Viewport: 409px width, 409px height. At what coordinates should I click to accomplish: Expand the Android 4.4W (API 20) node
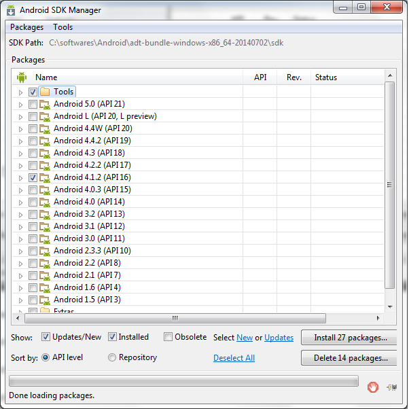20,129
